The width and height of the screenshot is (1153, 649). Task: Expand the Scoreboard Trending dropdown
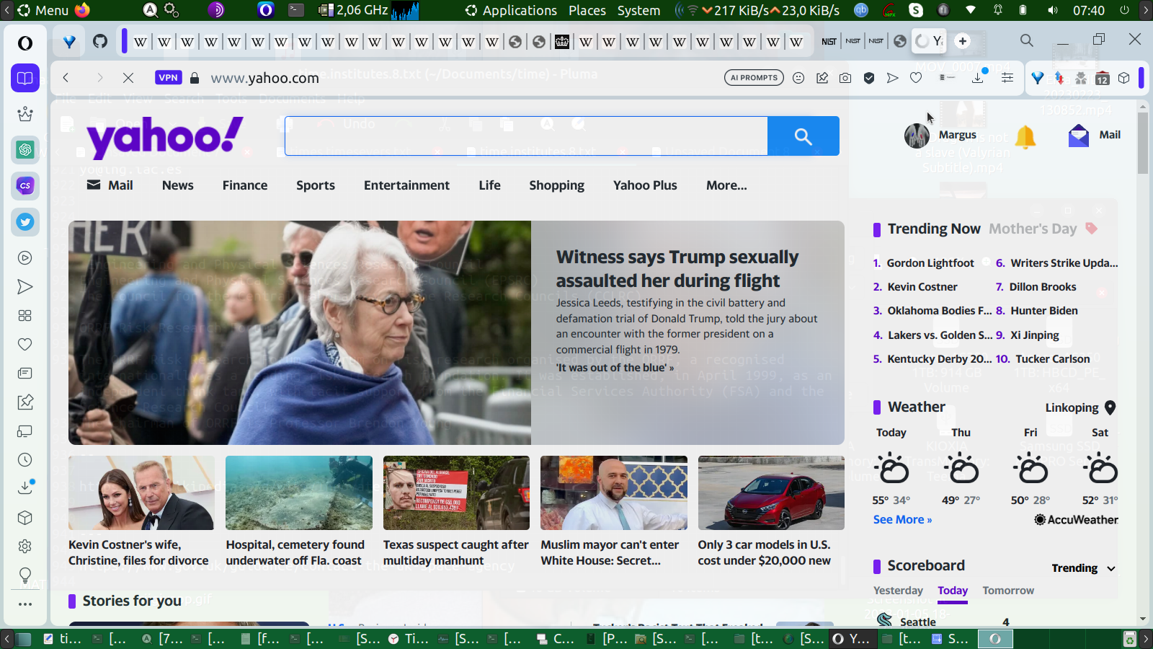(x=1083, y=568)
